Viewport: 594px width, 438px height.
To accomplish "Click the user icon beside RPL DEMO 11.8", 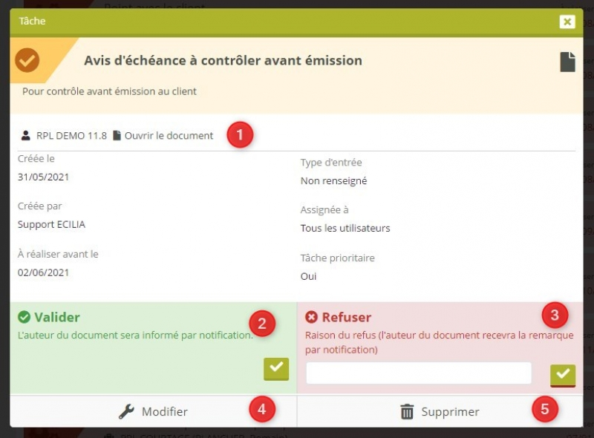I will (27, 136).
